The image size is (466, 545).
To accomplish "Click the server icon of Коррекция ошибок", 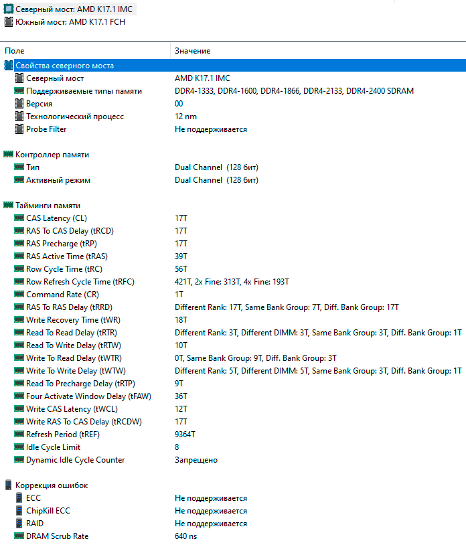I will [8, 485].
